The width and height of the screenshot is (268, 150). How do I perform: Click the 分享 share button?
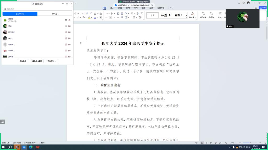(x=263, y=8)
